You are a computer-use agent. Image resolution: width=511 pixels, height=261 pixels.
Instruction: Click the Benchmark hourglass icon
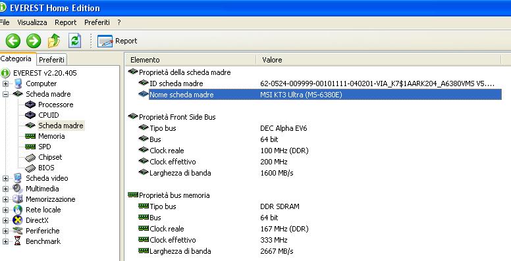(x=18, y=241)
